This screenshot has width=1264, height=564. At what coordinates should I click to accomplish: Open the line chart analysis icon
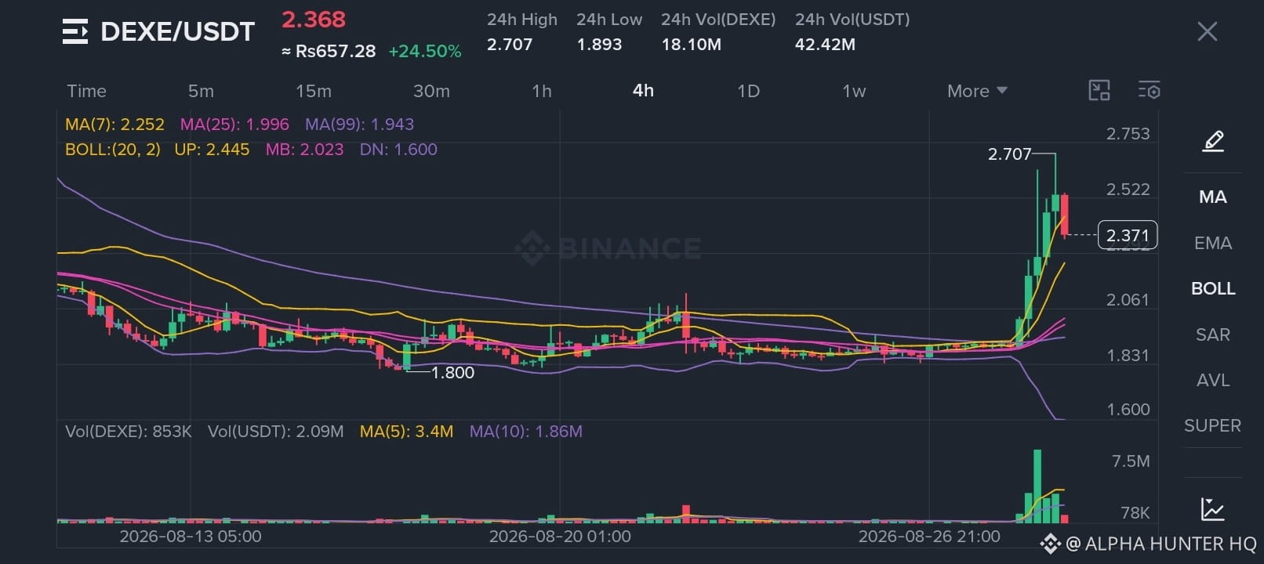coord(1213,509)
